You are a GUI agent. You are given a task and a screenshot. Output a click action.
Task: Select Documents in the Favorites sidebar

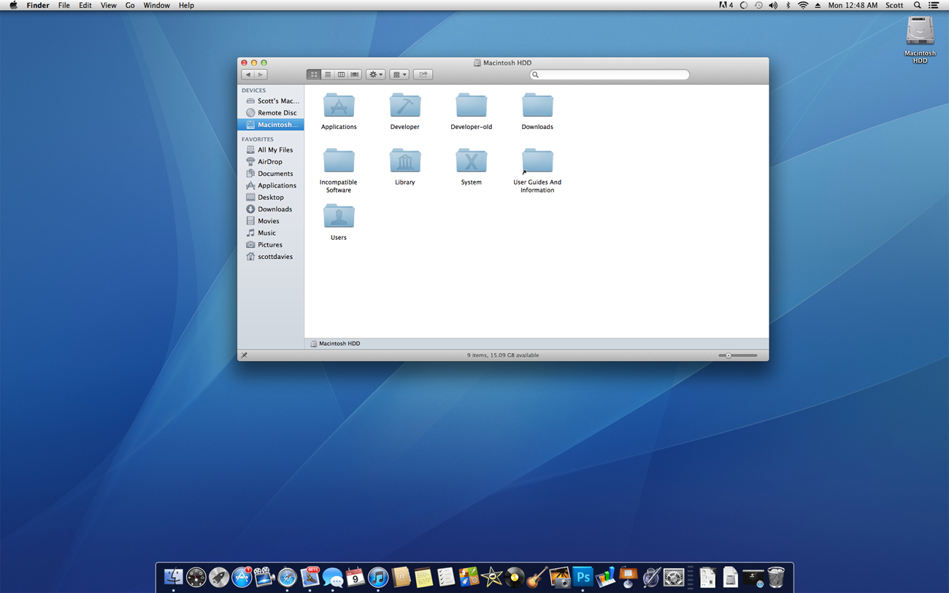[x=274, y=174]
